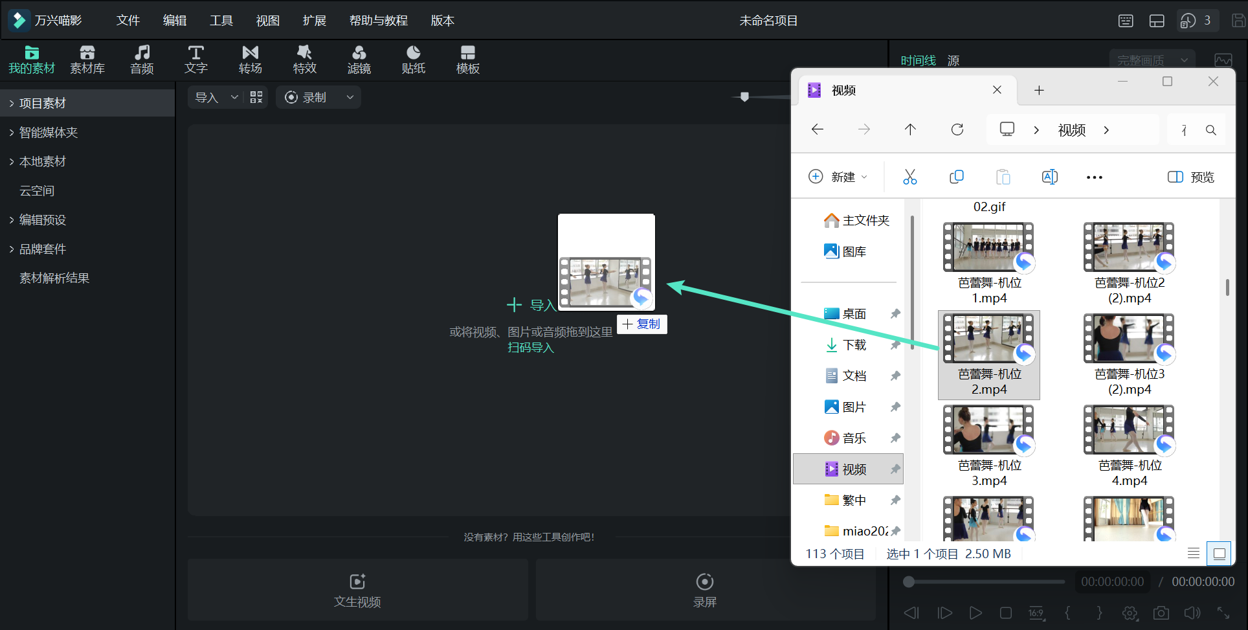Image resolution: width=1248 pixels, height=630 pixels.
Task: Open the 素材库 stock media tab
Action: 87,60
